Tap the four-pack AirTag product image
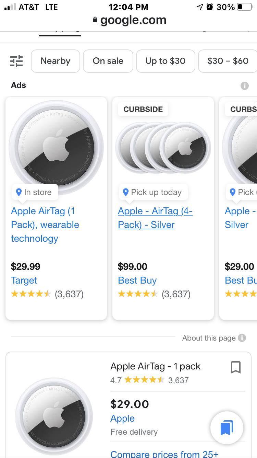257x458 pixels. pos(163,147)
